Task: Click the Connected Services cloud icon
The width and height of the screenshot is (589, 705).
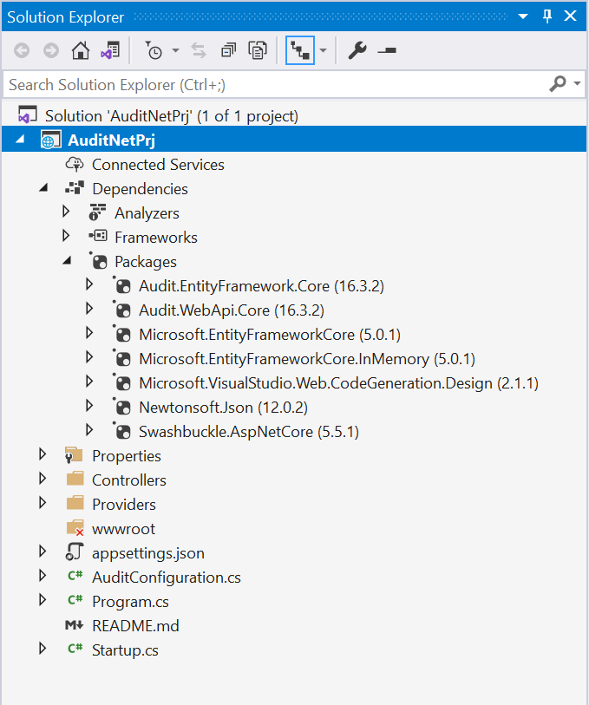Action: tap(75, 165)
